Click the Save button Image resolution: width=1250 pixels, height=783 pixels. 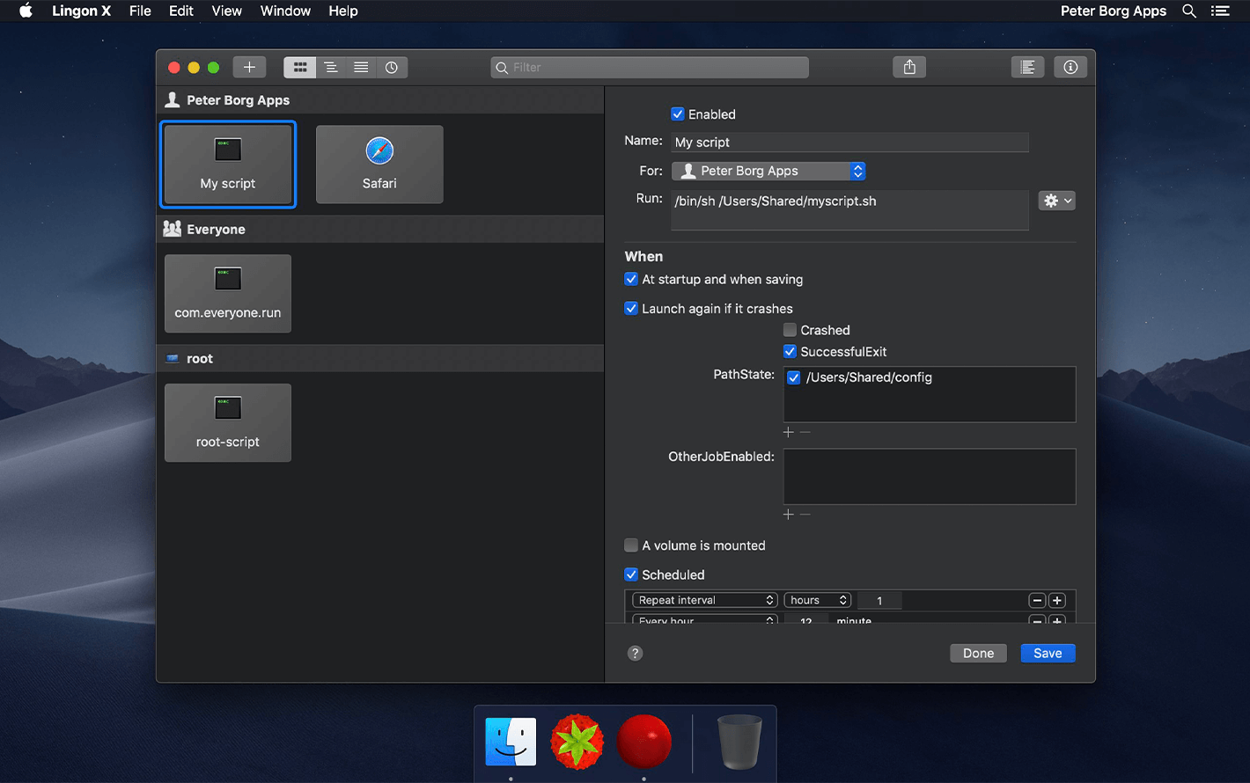tap(1048, 653)
